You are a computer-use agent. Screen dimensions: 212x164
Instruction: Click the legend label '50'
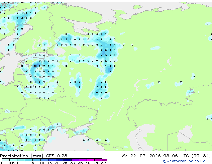pos(103,163)
